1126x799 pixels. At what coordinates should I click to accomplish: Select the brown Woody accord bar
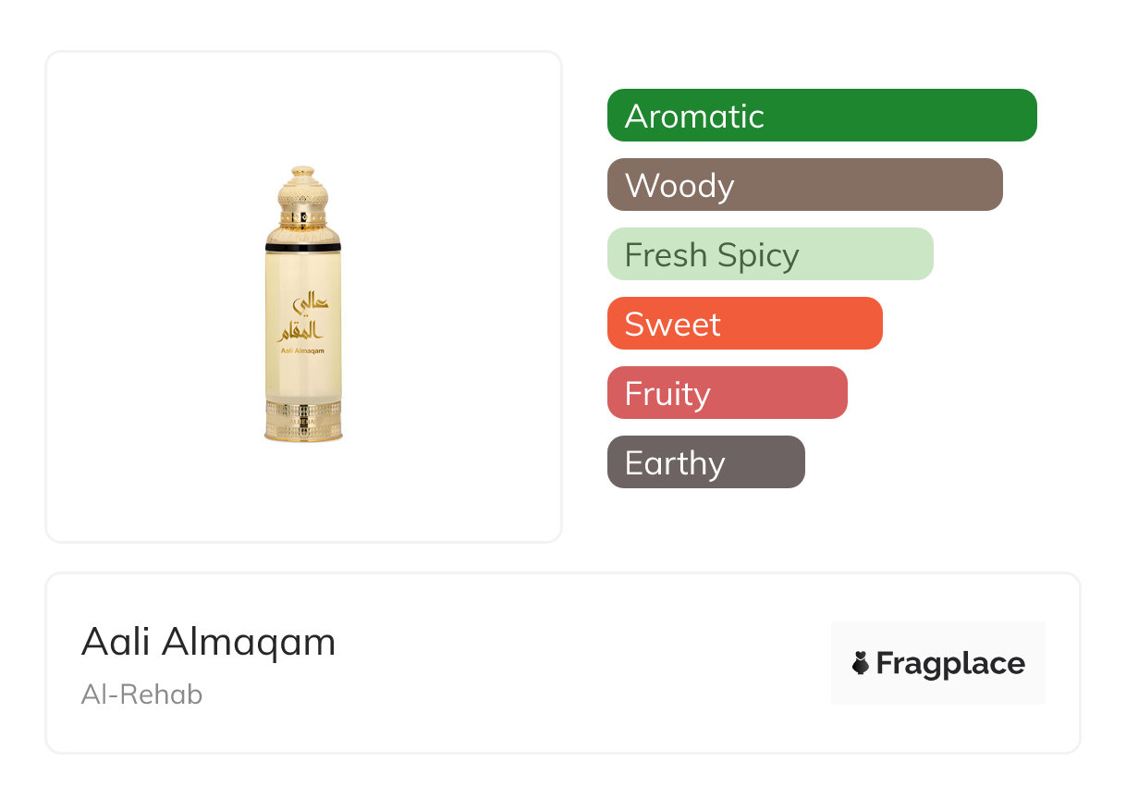(804, 185)
